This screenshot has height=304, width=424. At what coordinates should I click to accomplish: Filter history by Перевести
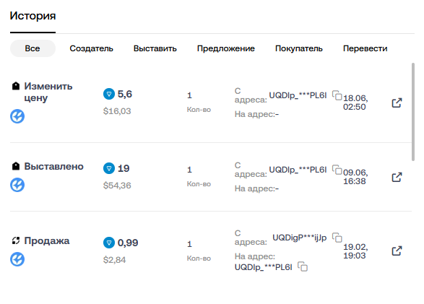(365, 48)
